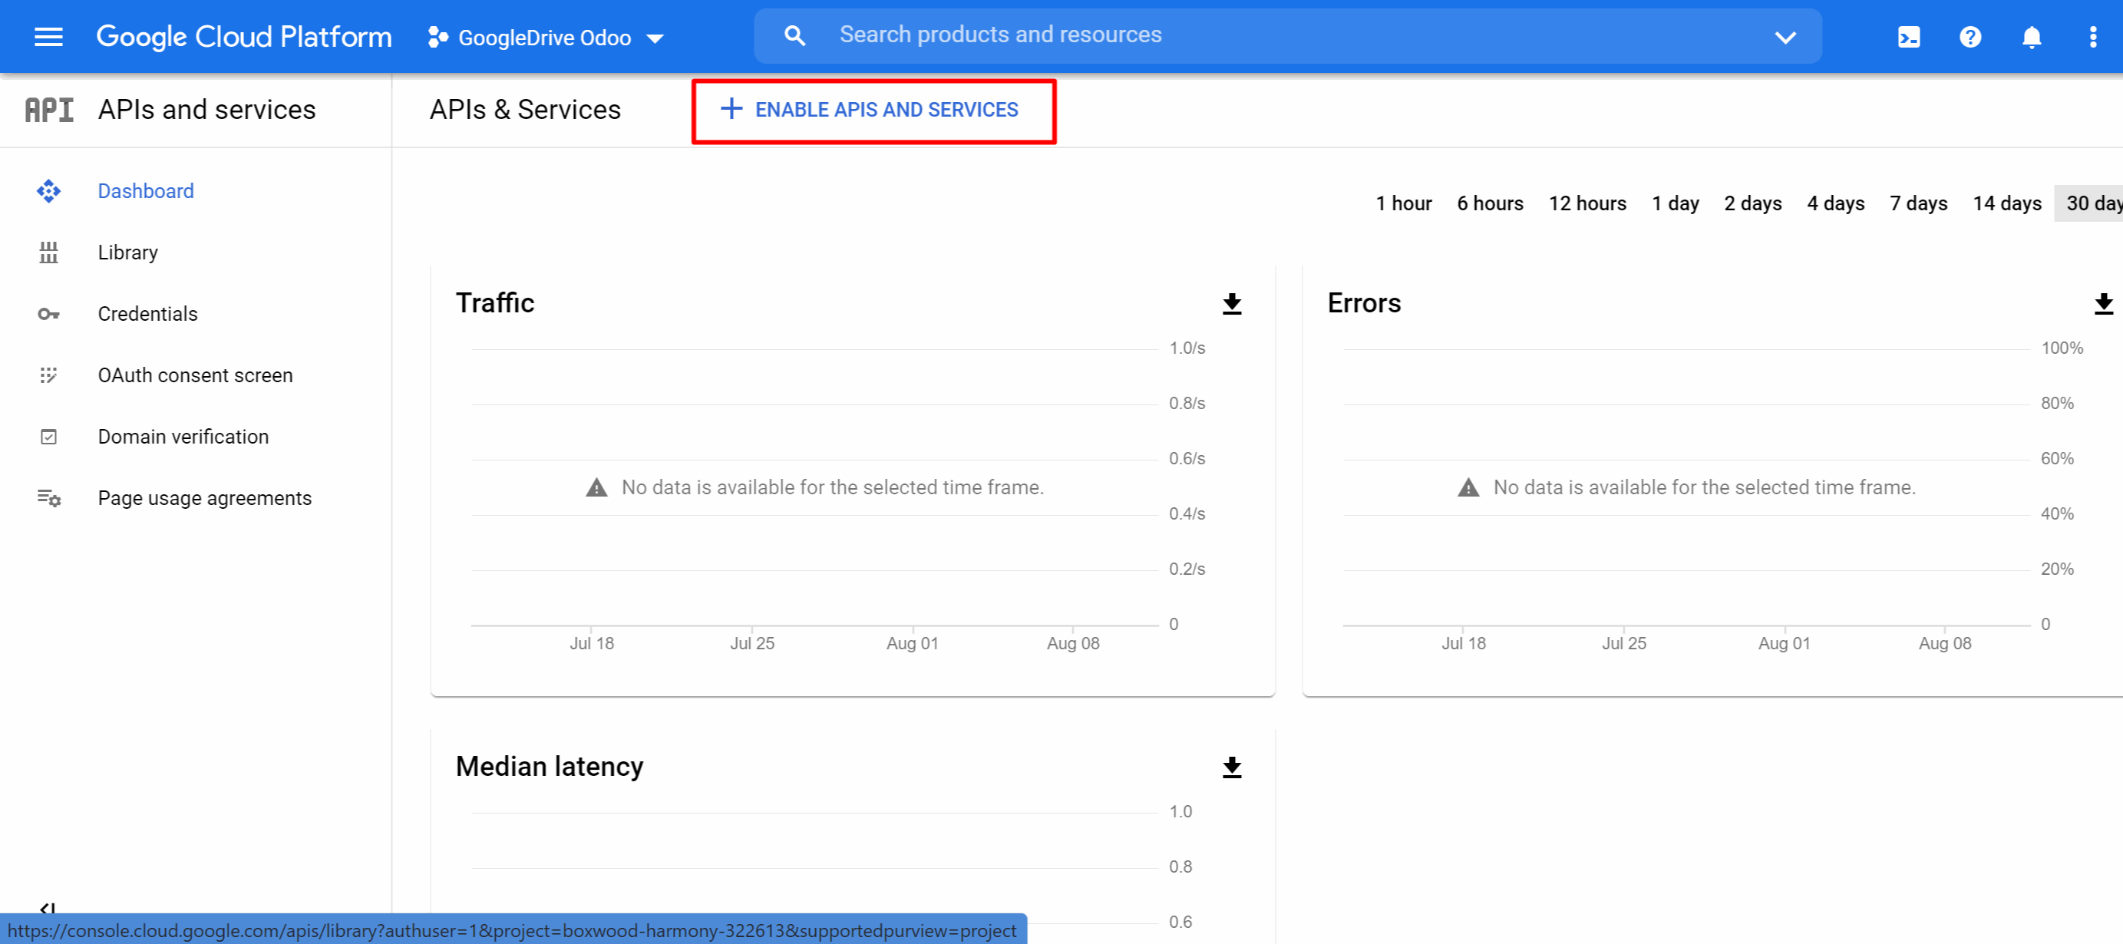Screen dimensions: 2123x944
Task: Click the Errors chart title
Action: pos(1364,303)
